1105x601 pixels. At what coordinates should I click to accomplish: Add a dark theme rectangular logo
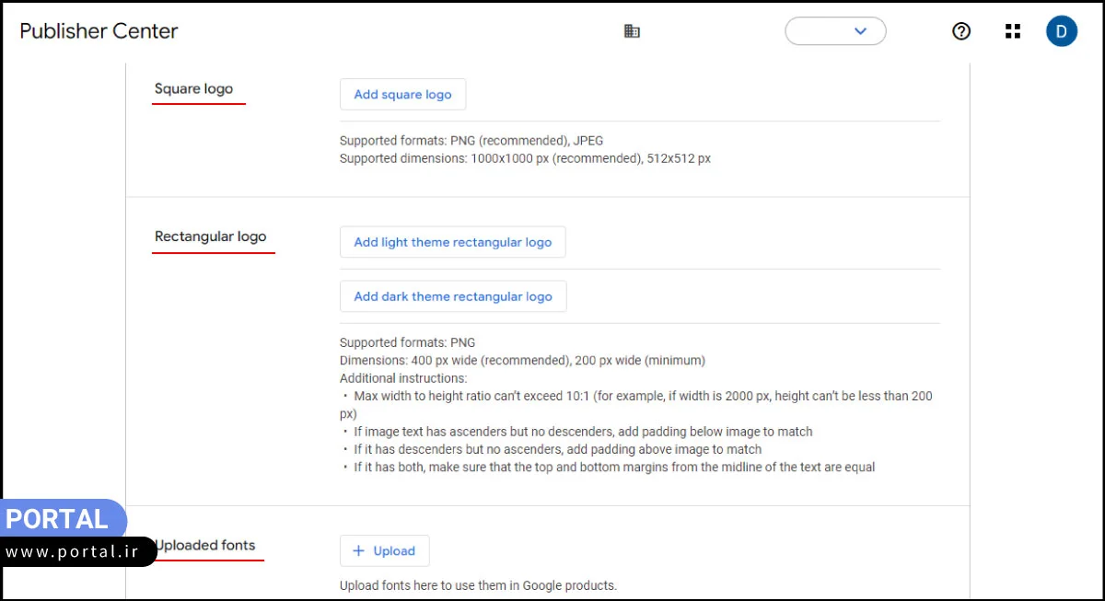coord(452,296)
